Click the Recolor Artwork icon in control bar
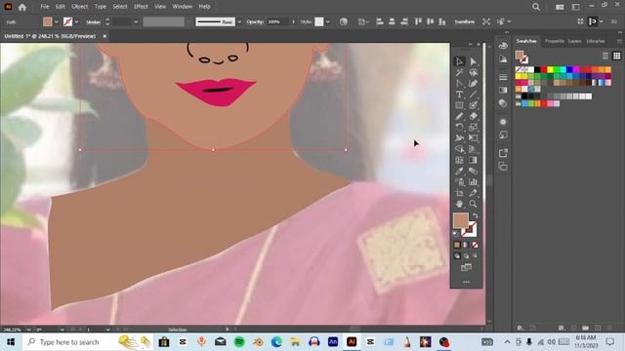 point(343,21)
